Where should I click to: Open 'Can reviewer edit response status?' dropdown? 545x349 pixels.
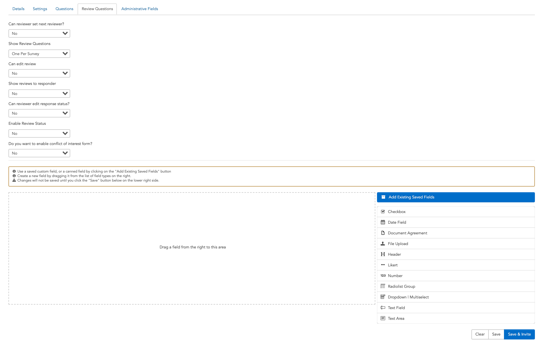click(39, 113)
